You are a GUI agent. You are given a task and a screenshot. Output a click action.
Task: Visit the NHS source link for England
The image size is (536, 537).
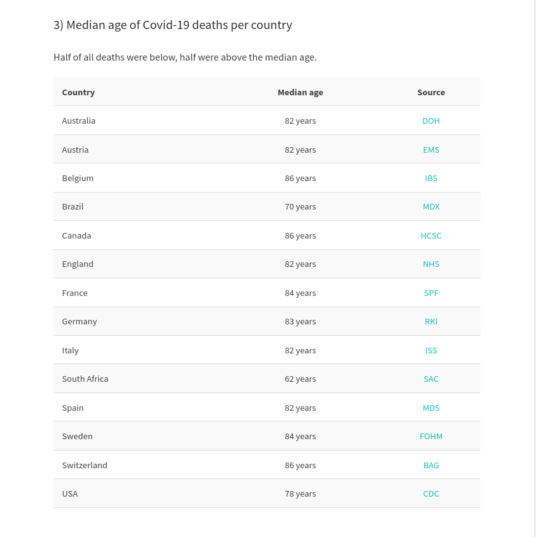point(431,264)
